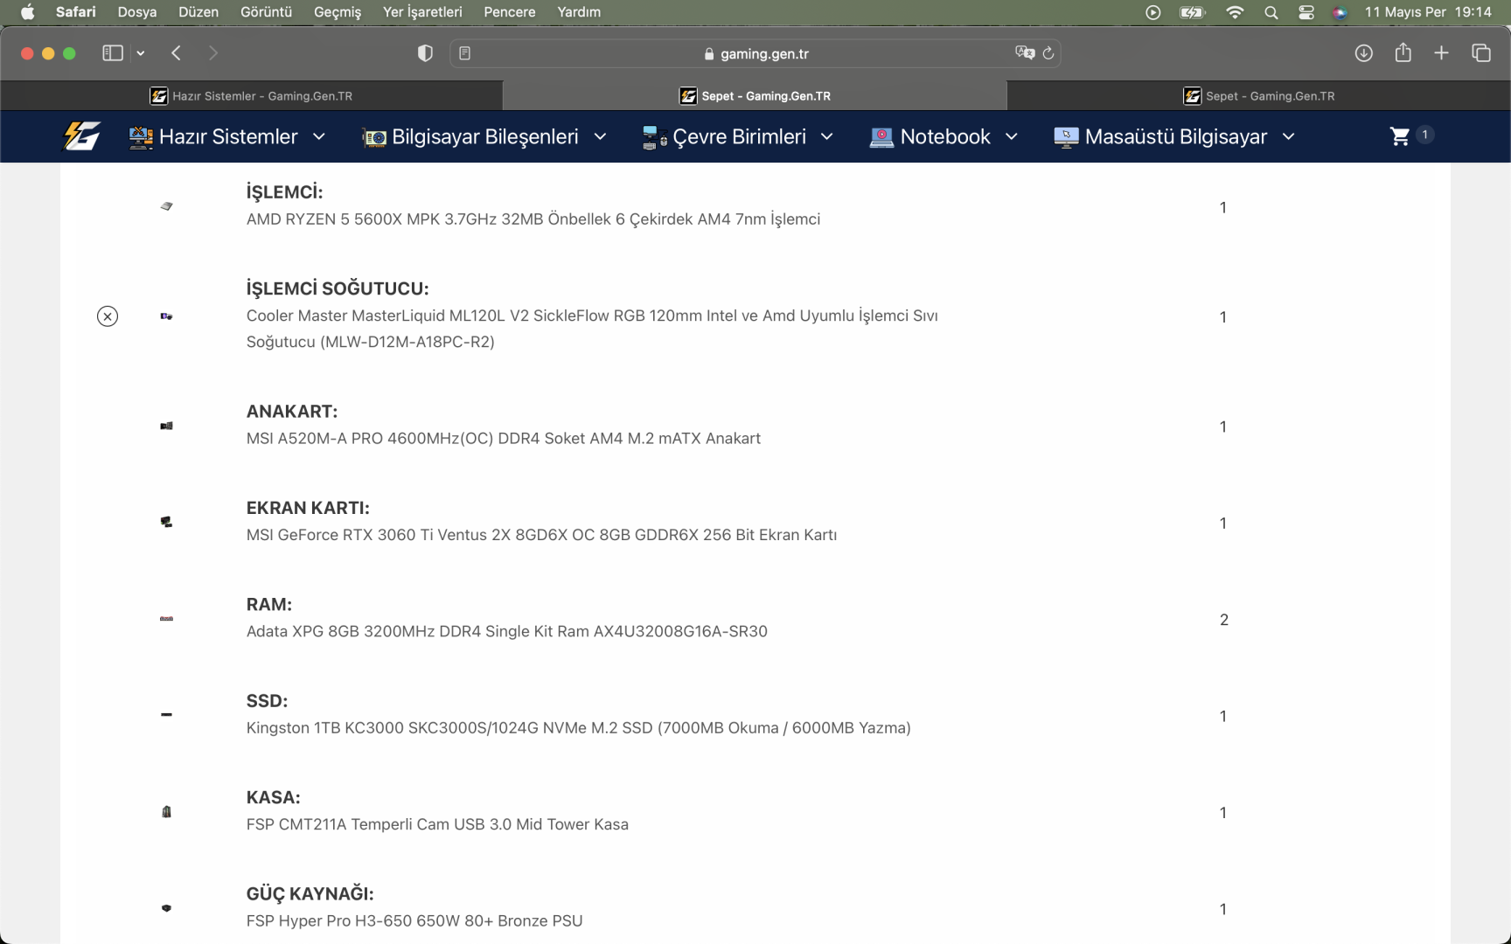Open the Apple menu
This screenshot has width=1511, height=944.
27,12
